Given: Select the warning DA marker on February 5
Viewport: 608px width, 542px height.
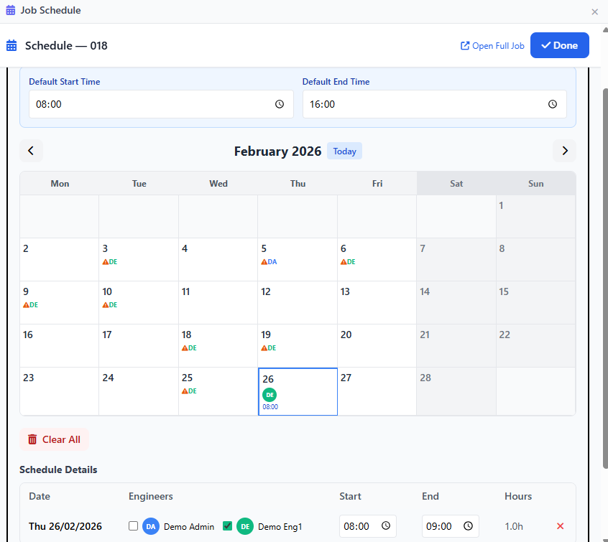Looking at the screenshot, I should pos(269,262).
